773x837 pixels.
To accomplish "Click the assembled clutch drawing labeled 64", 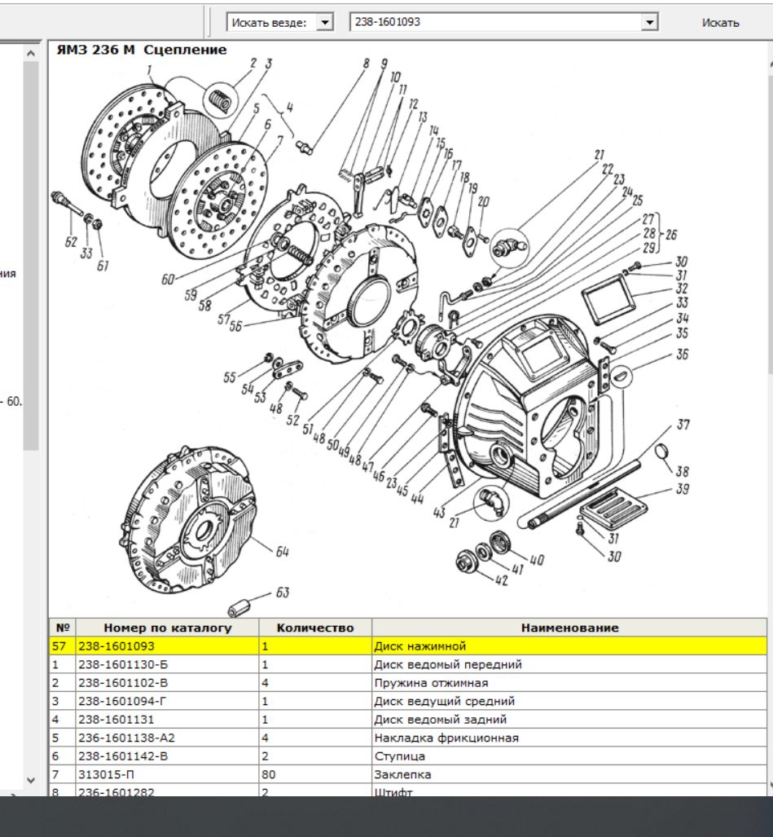I will point(193,518).
